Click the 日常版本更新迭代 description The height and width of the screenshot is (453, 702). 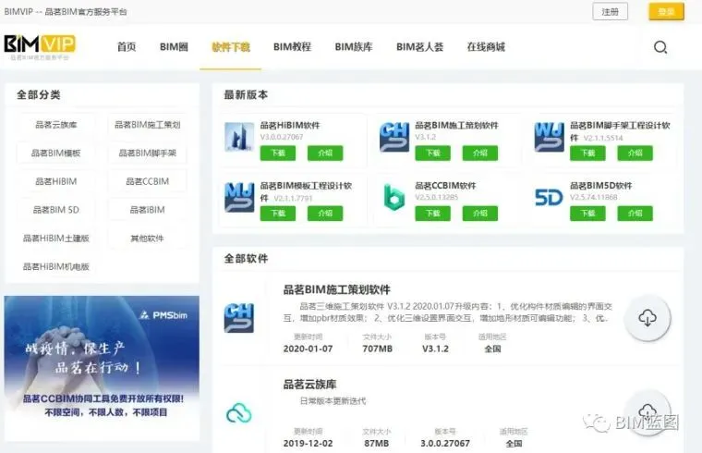click(333, 400)
